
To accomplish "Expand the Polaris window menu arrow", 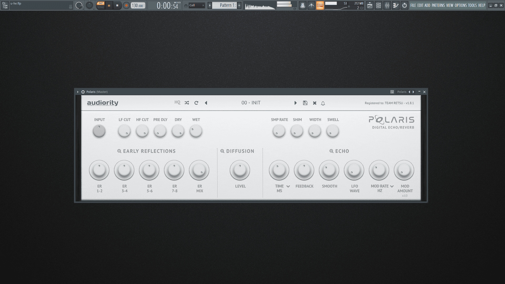I will tap(78, 92).
